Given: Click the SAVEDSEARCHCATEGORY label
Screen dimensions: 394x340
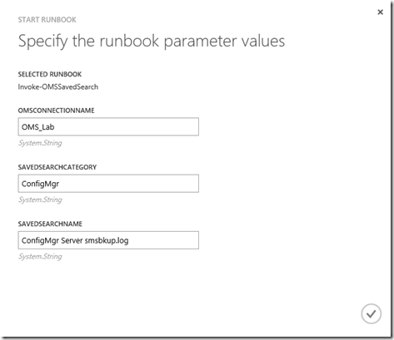Looking at the screenshot, I should pyautogui.click(x=57, y=167).
